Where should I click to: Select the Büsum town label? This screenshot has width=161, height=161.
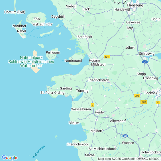click(x=74, y=123)
